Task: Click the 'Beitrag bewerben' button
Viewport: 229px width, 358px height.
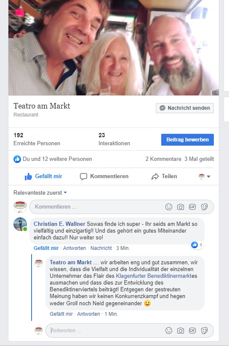Action: click(x=187, y=140)
